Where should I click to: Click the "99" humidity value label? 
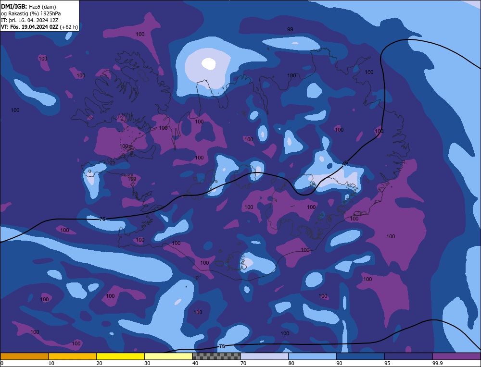point(290,29)
